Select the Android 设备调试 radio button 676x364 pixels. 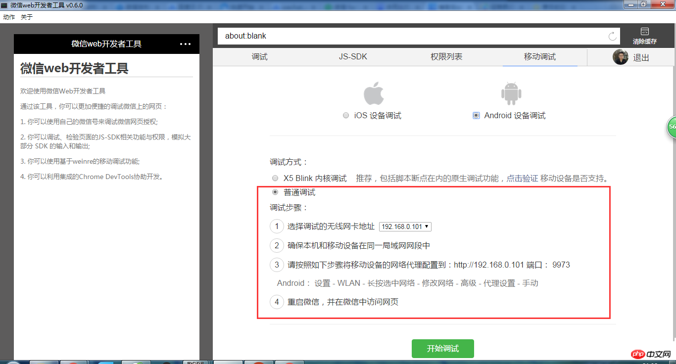point(476,115)
